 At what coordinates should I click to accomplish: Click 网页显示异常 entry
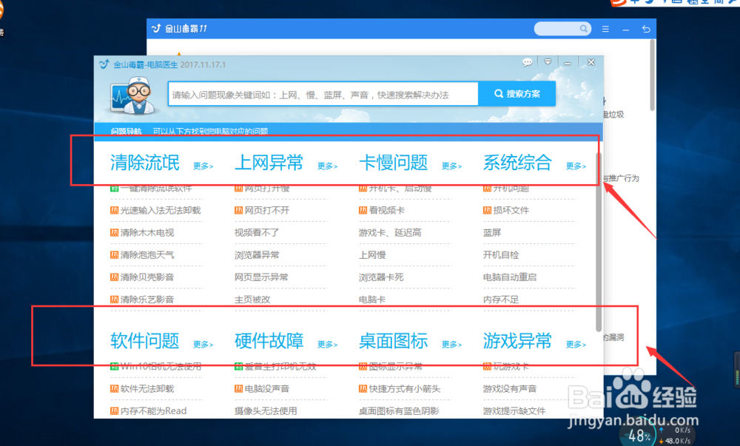(x=261, y=277)
